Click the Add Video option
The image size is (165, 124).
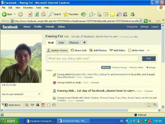coord(117,50)
